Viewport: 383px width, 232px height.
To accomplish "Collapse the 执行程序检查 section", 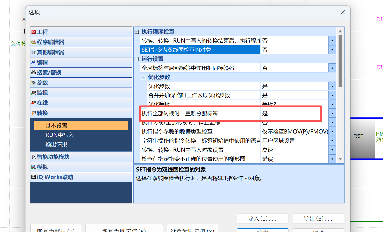I will coord(137,32).
